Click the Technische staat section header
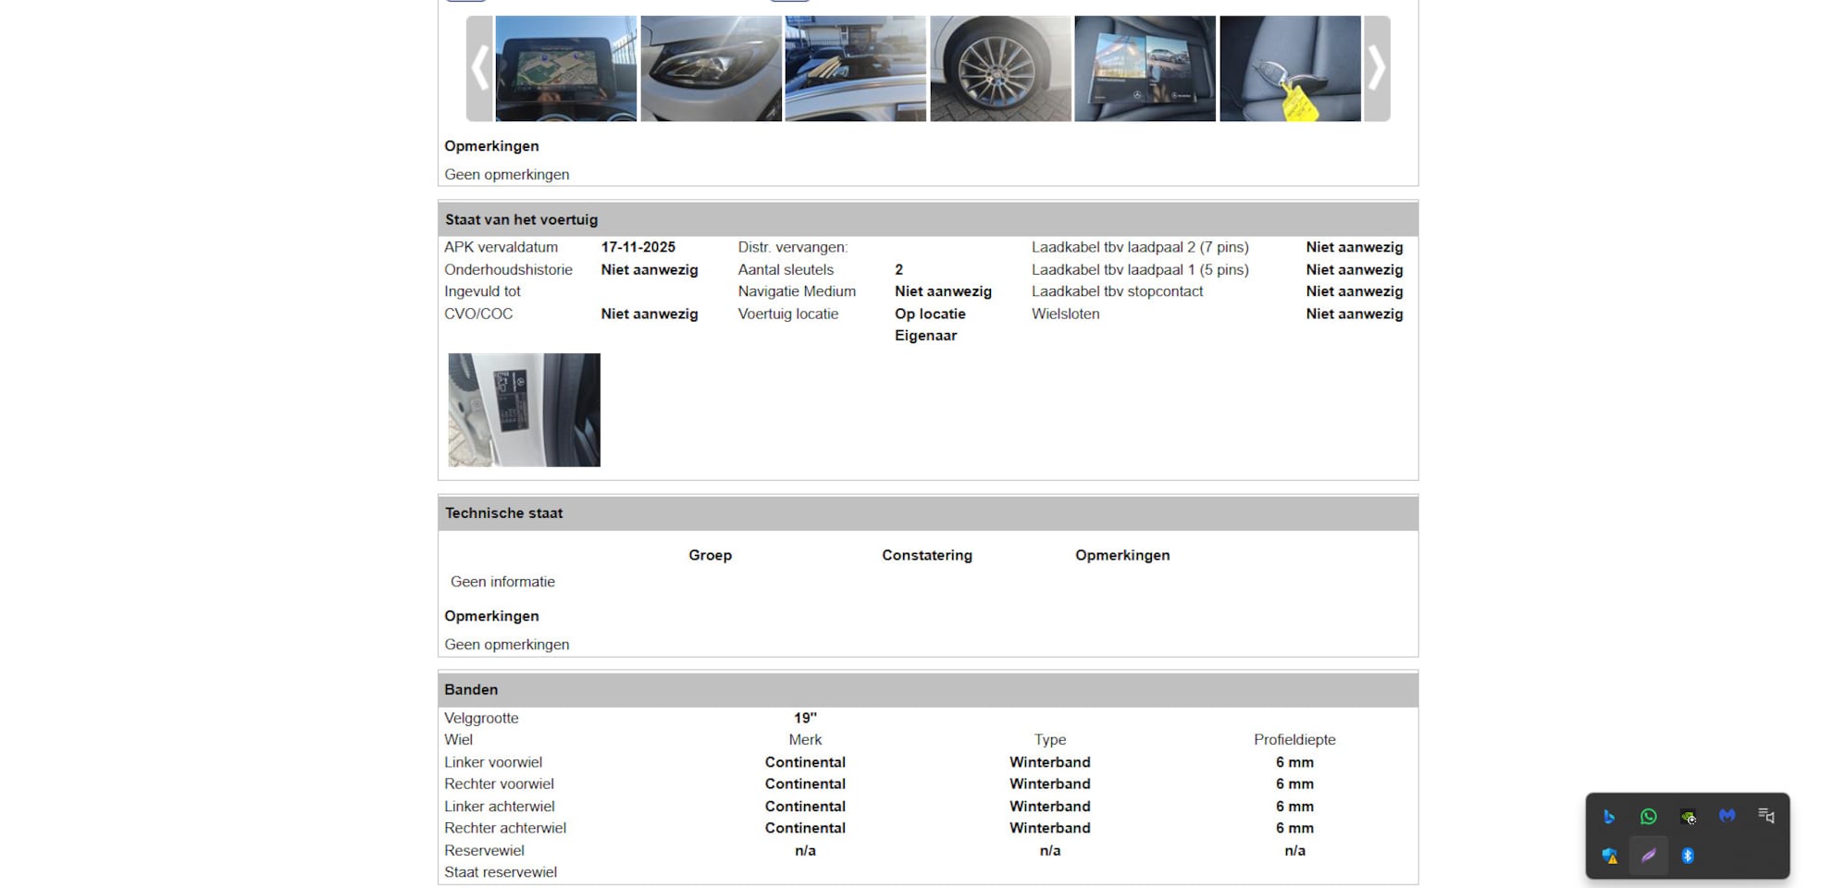Viewport: 1845px width, 888px height. (503, 513)
